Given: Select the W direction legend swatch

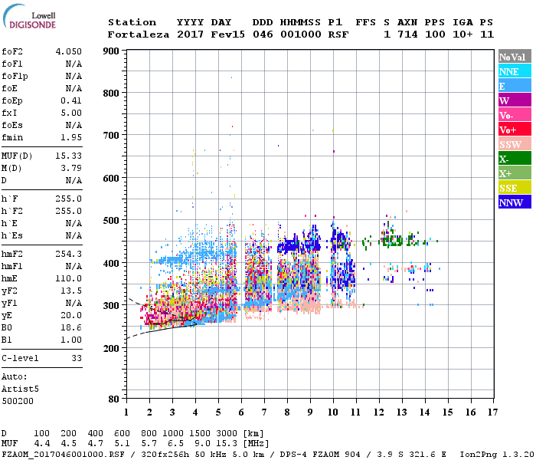Looking at the screenshot, I should 515,100.
